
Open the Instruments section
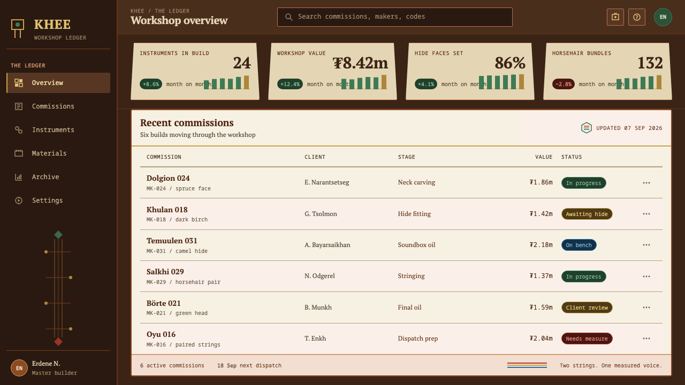58,130
